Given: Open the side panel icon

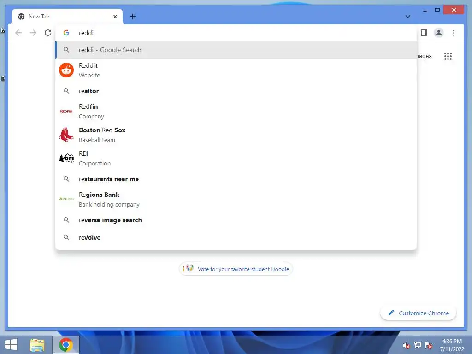Looking at the screenshot, I should point(424,33).
